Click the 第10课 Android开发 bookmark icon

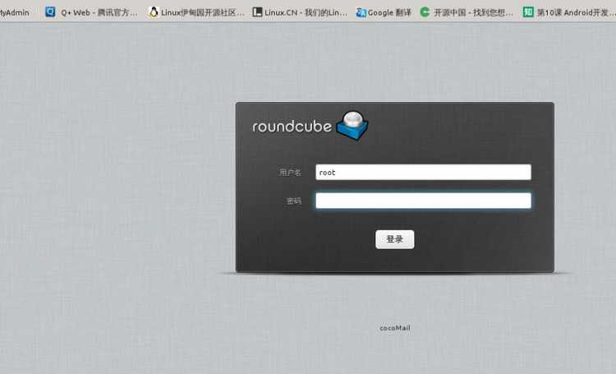click(x=528, y=12)
